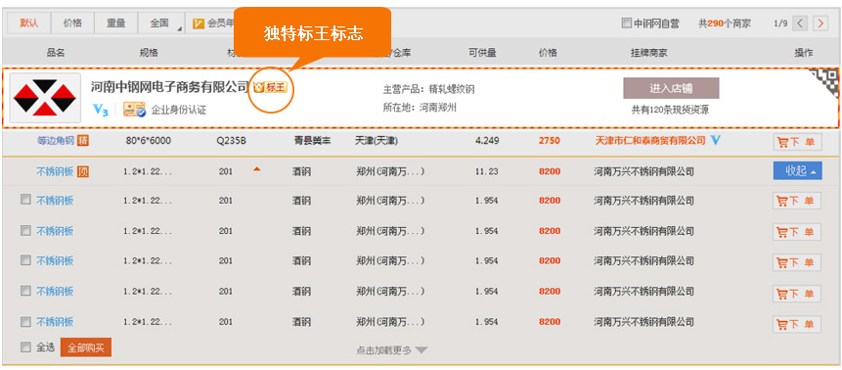Sort by 默认 tab
The image size is (842, 370).
pyautogui.click(x=29, y=23)
